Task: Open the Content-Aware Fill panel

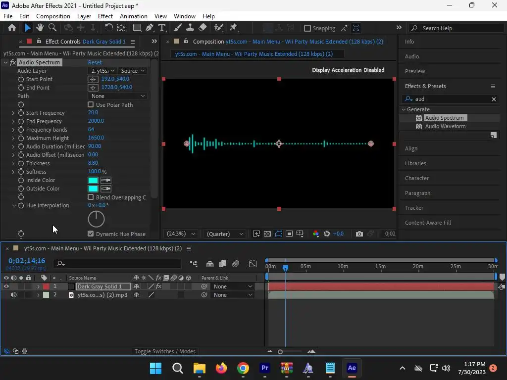Action: click(428, 223)
